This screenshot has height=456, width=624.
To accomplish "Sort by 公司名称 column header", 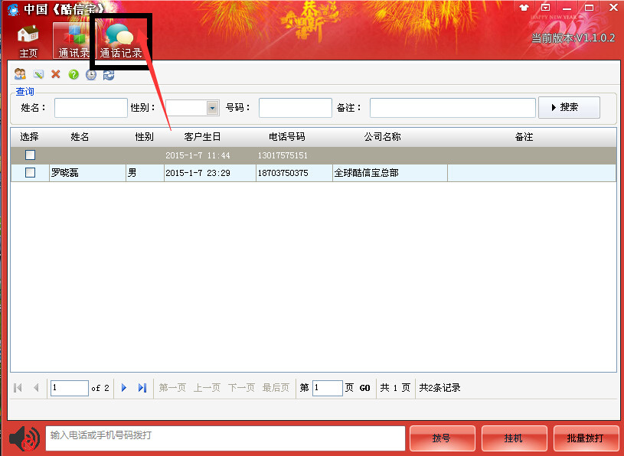I will coord(382,137).
